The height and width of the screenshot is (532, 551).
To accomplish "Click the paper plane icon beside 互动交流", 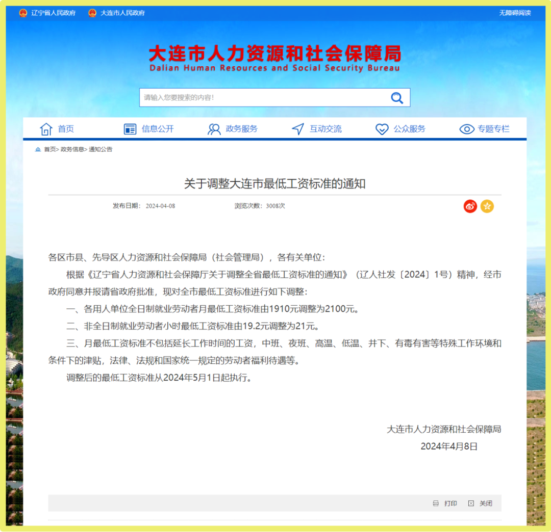I will [298, 129].
